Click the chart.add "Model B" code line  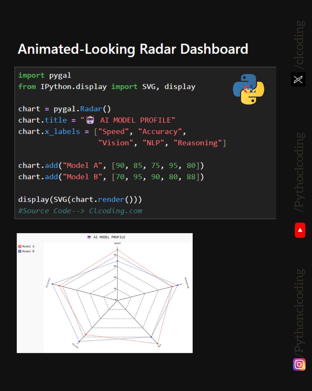tap(111, 177)
